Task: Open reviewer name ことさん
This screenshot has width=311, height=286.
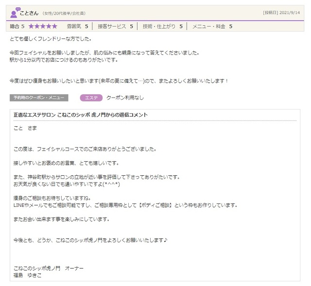Action: click(x=29, y=13)
